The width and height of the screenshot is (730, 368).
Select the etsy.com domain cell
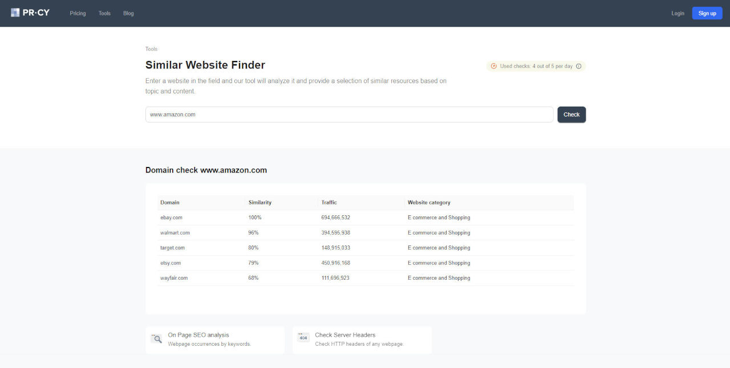171,263
